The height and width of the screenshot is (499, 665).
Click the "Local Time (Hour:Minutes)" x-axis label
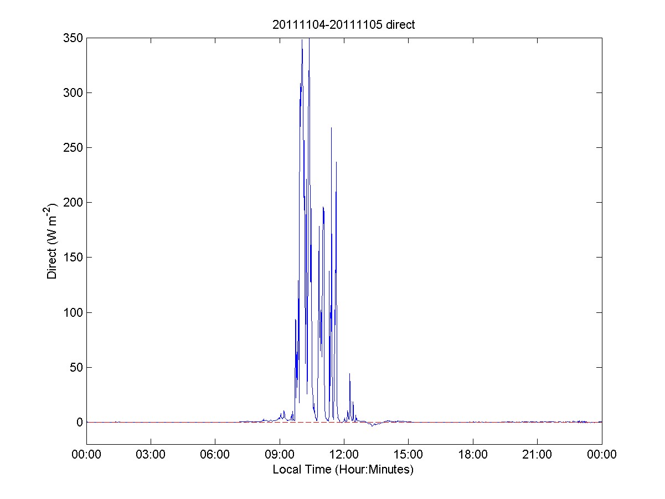(x=343, y=470)
